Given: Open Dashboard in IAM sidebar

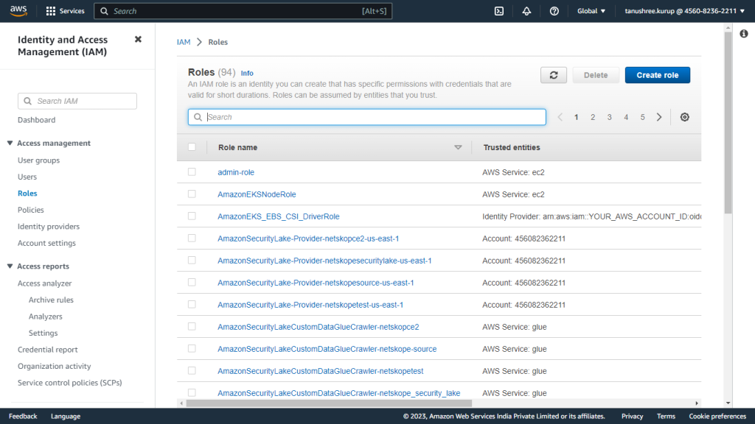Looking at the screenshot, I should pyautogui.click(x=37, y=120).
